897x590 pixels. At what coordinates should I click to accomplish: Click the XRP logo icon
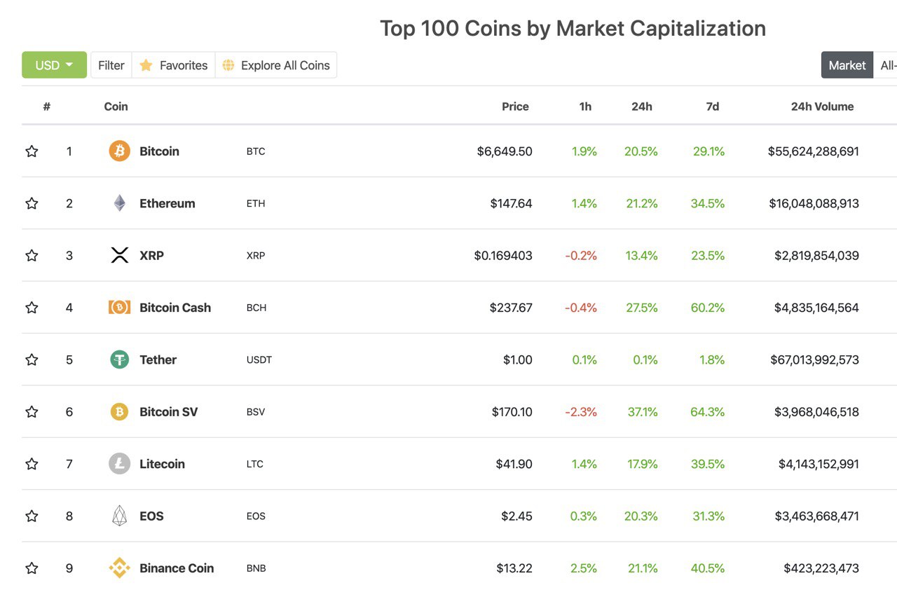(120, 255)
